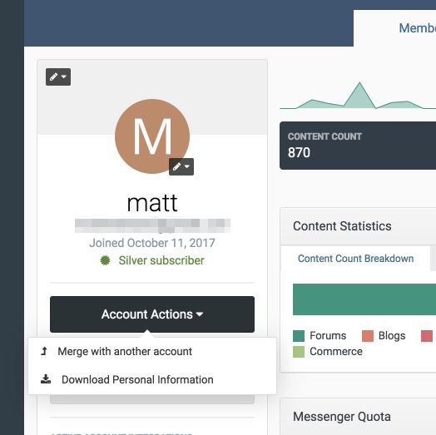Click the green Silver subscriber badge icon
Screen dimensions: 436x435
click(x=105, y=260)
